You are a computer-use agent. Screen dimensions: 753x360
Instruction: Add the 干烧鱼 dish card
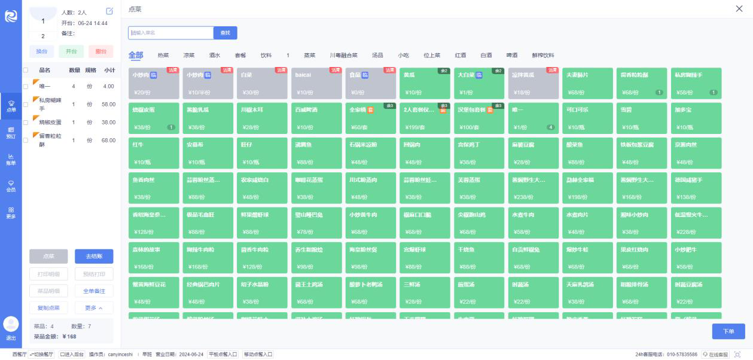tap(479, 257)
